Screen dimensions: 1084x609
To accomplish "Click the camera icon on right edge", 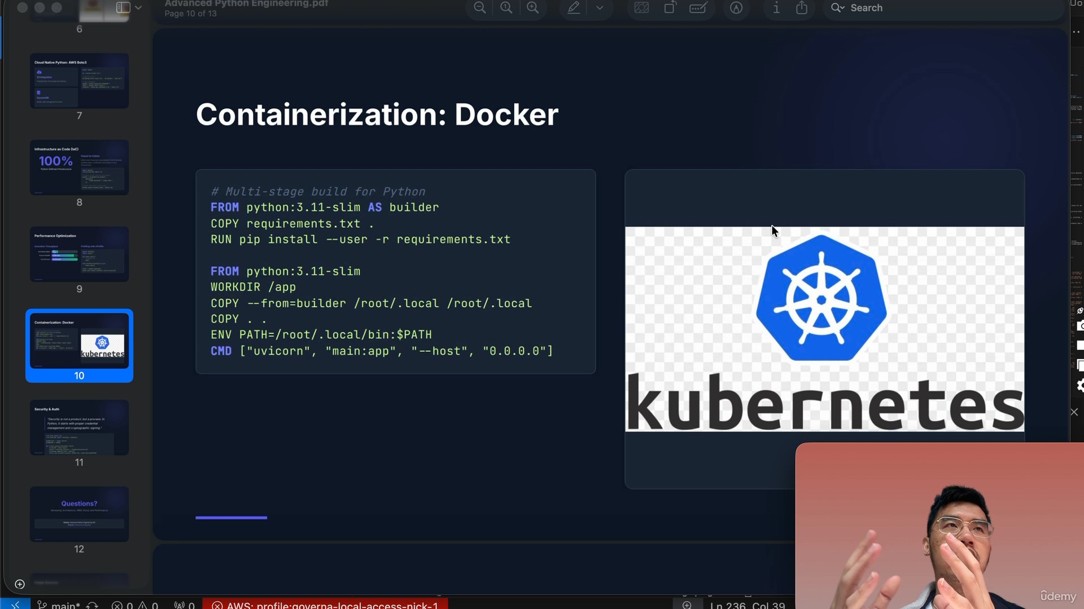I will click(1079, 326).
